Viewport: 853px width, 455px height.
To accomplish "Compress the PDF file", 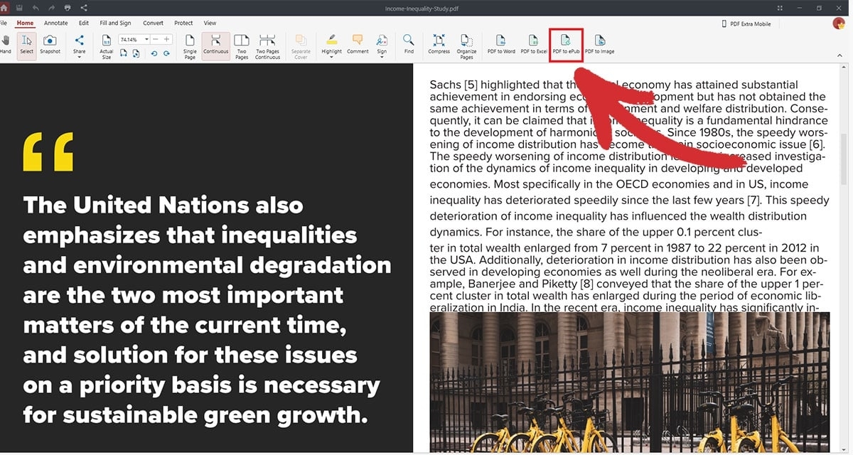I will point(439,44).
